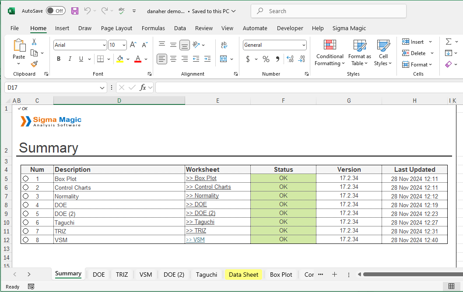Apply Bold formatting
The width and height of the screenshot is (463, 292).
point(59,59)
